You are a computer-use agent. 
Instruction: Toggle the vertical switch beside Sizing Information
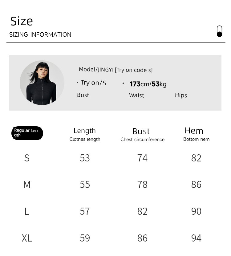[219, 31]
